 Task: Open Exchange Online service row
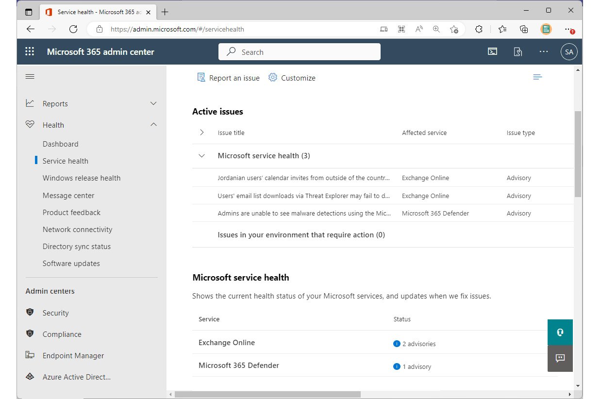click(x=227, y=342)
